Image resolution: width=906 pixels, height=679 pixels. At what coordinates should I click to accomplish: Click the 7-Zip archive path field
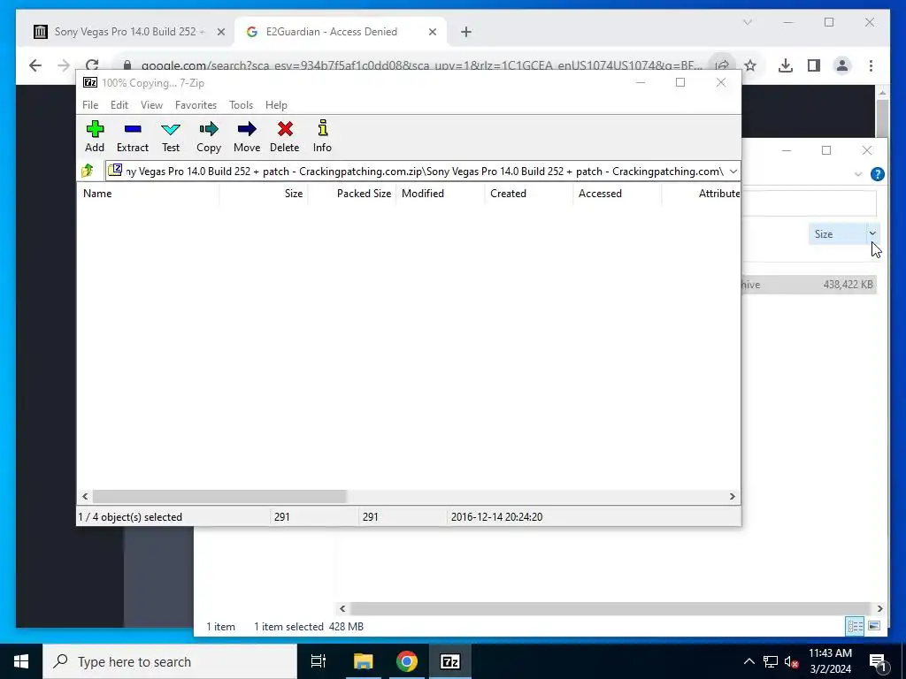coord(424,171)
